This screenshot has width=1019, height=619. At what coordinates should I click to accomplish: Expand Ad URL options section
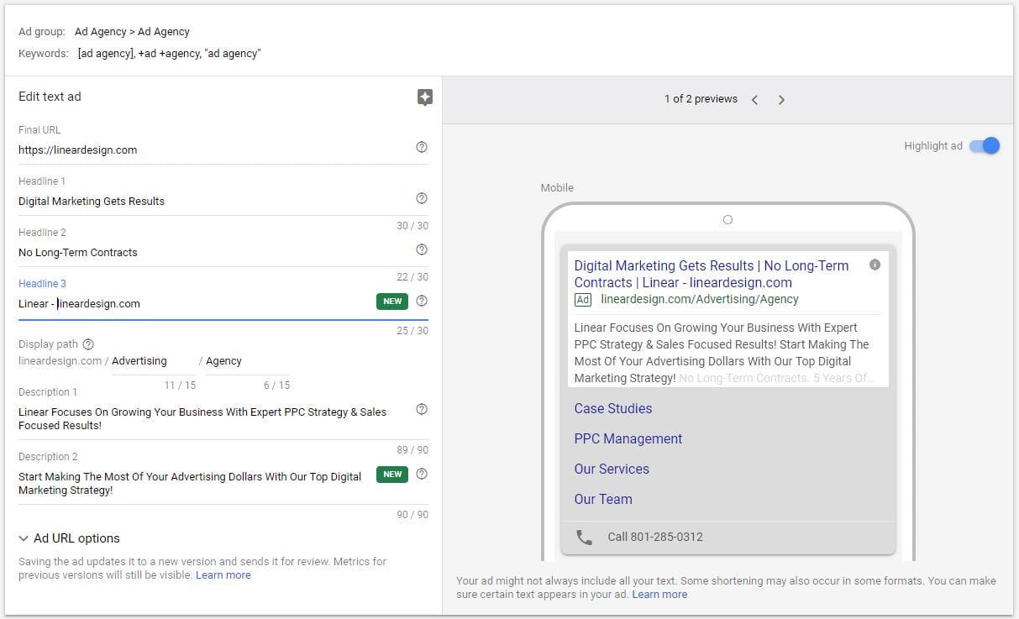(69, 538)
